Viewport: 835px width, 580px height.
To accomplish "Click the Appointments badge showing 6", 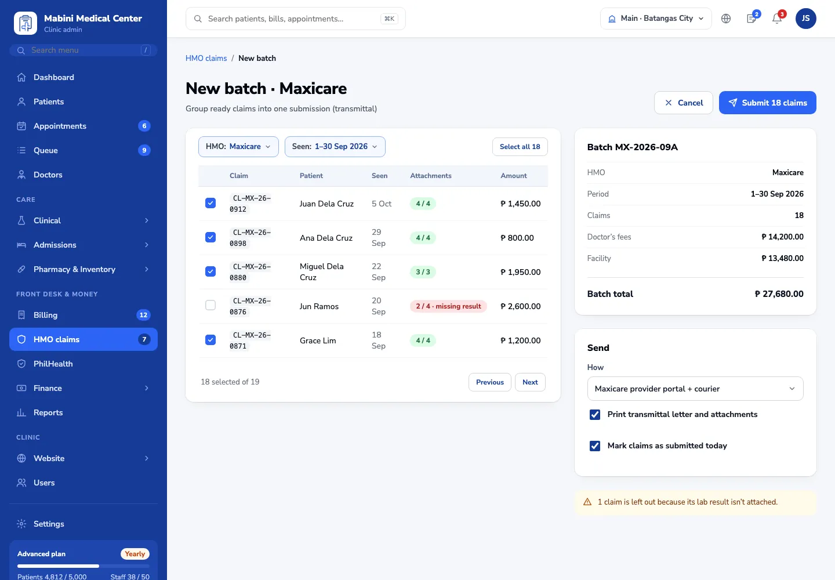I will click(x=144, y=126).
